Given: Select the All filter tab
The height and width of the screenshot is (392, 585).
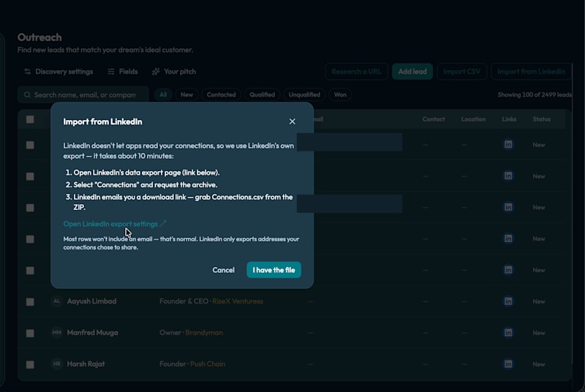Looking at the screenshot, I should 163,95.
